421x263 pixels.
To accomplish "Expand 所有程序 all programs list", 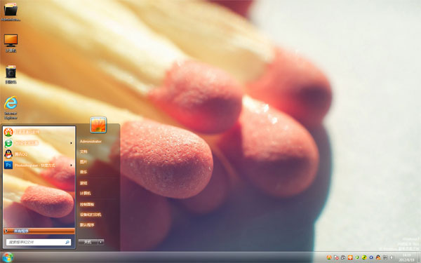I will [x=39, y=231].
